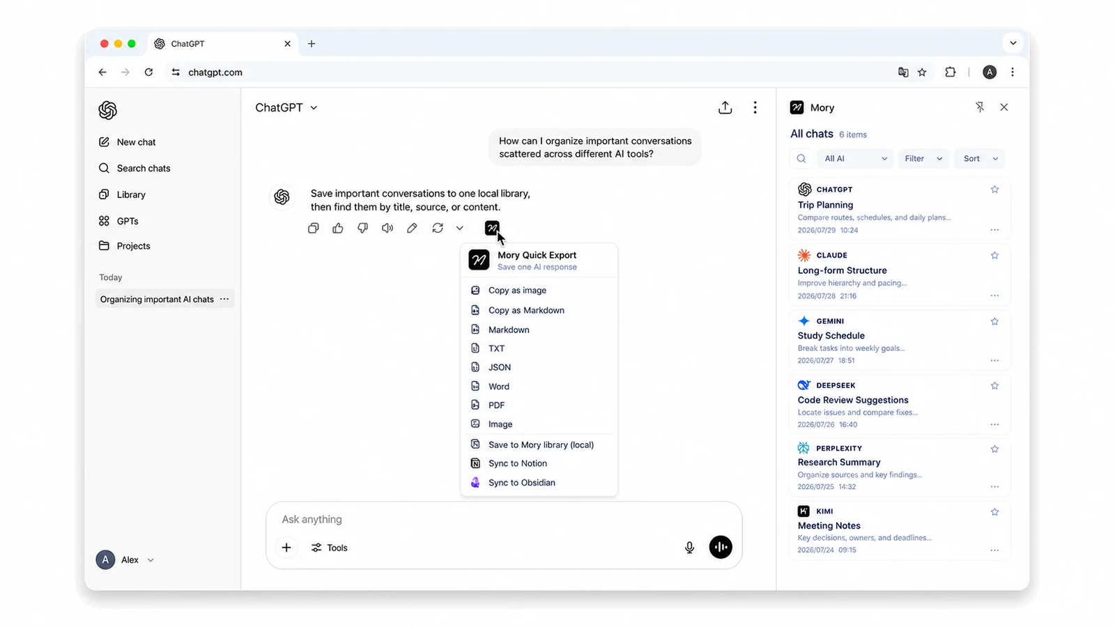Open the All AI source dropdown
The width and height of the screenshot is (1115, 627).
pyautogui.click(x=855, y=159)
